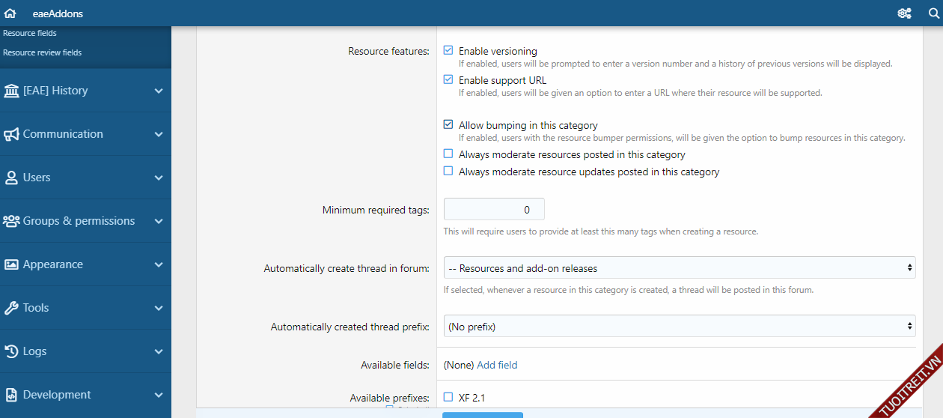Uncheck Allow bumping in this category
The image size is (943, 418).
448,125
